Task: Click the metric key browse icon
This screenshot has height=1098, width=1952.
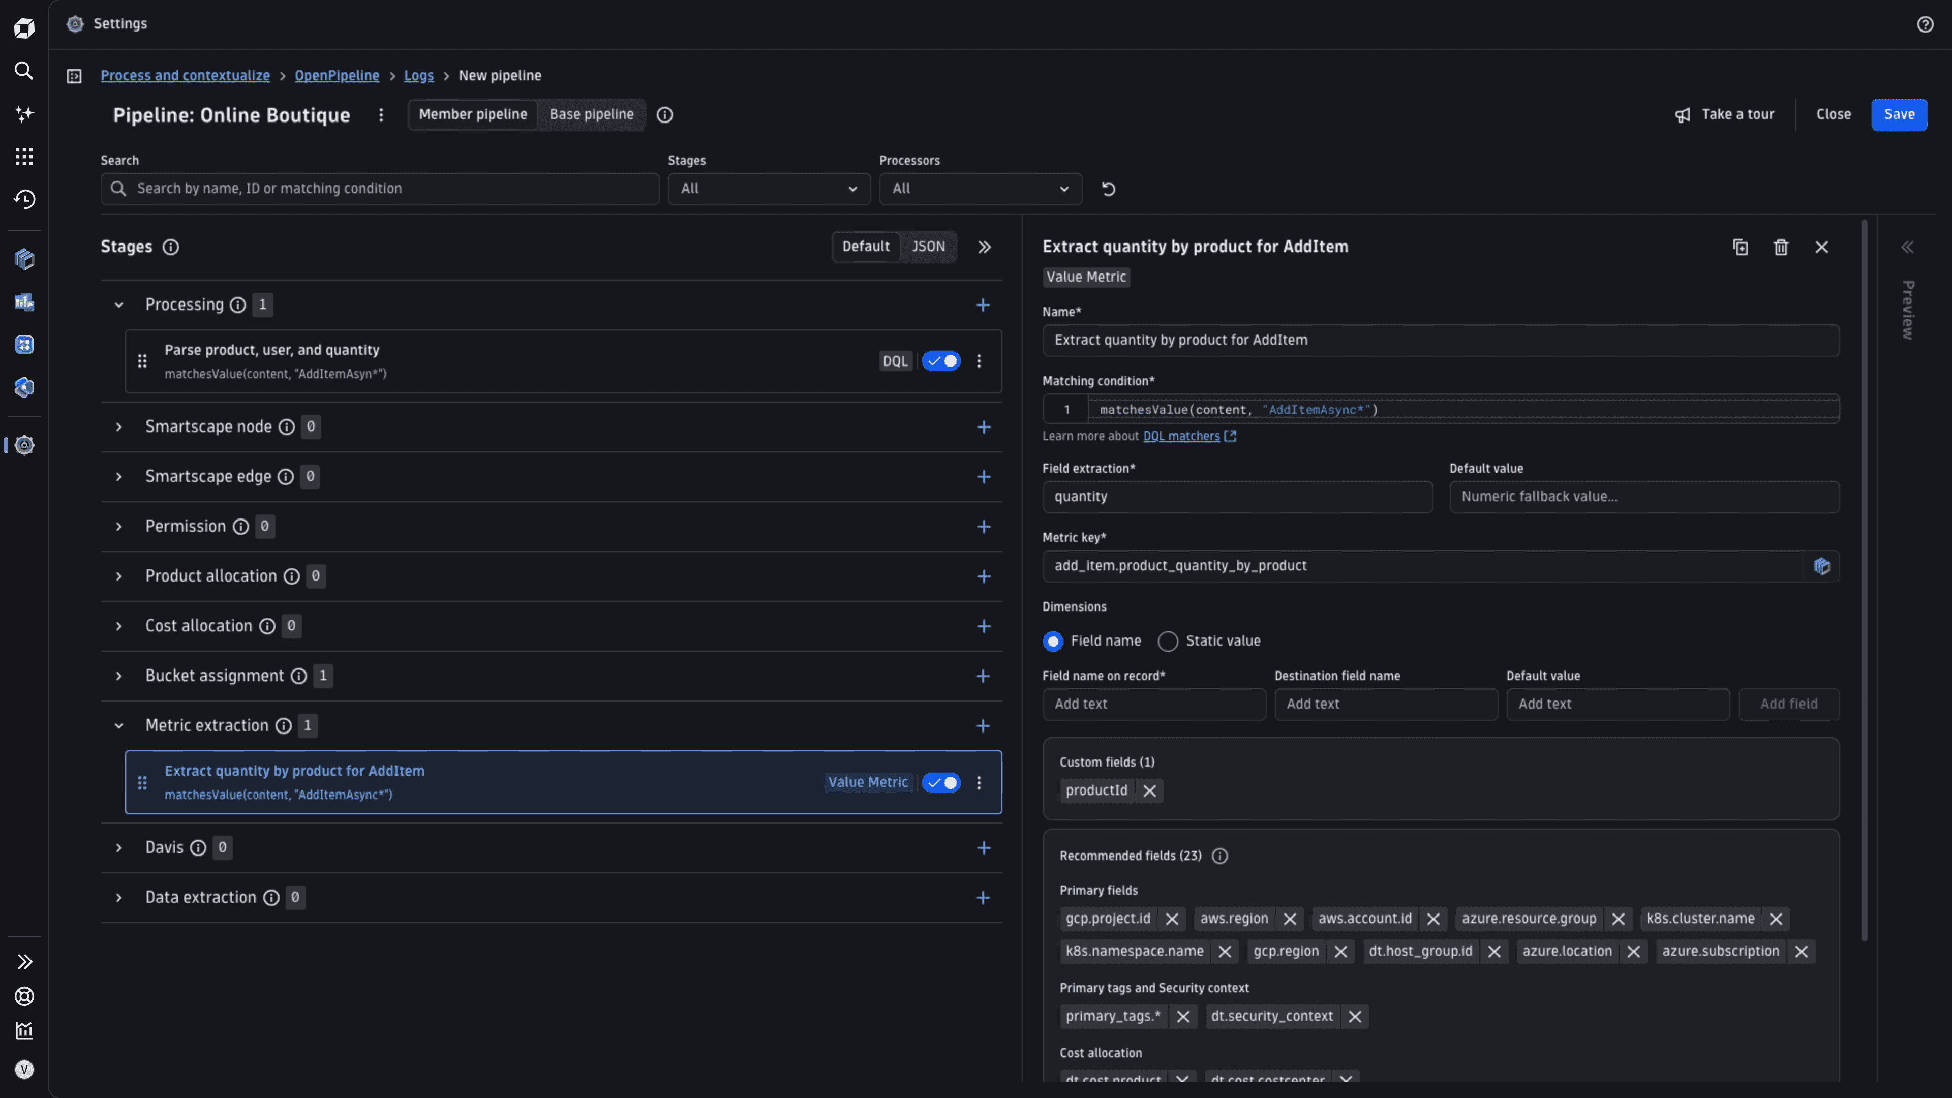Action: tap(1822, 566)
